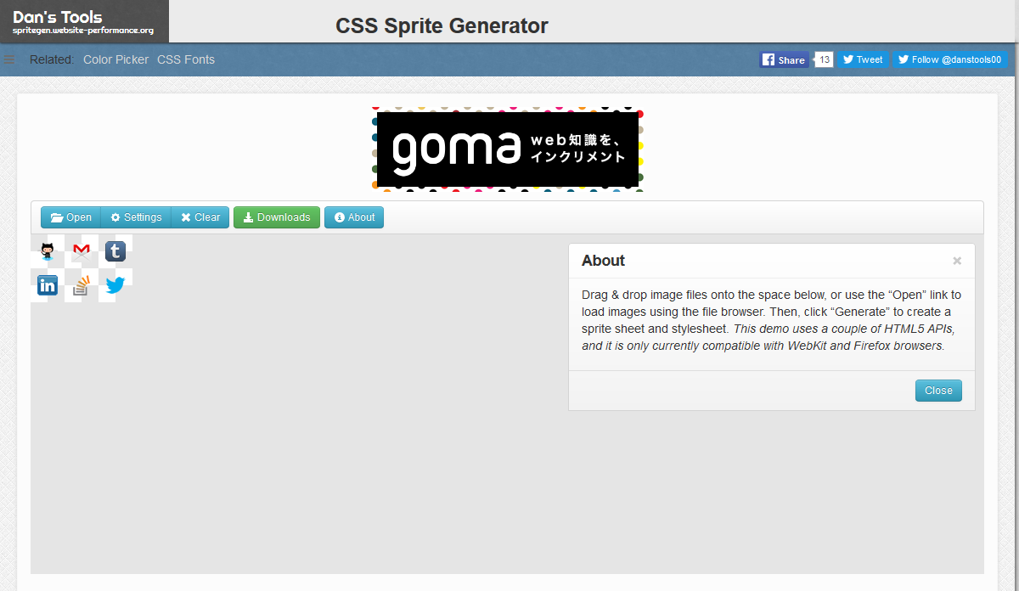Click the Facebook Share button
The image size is (1019, 591).
[x=783, y=59]
